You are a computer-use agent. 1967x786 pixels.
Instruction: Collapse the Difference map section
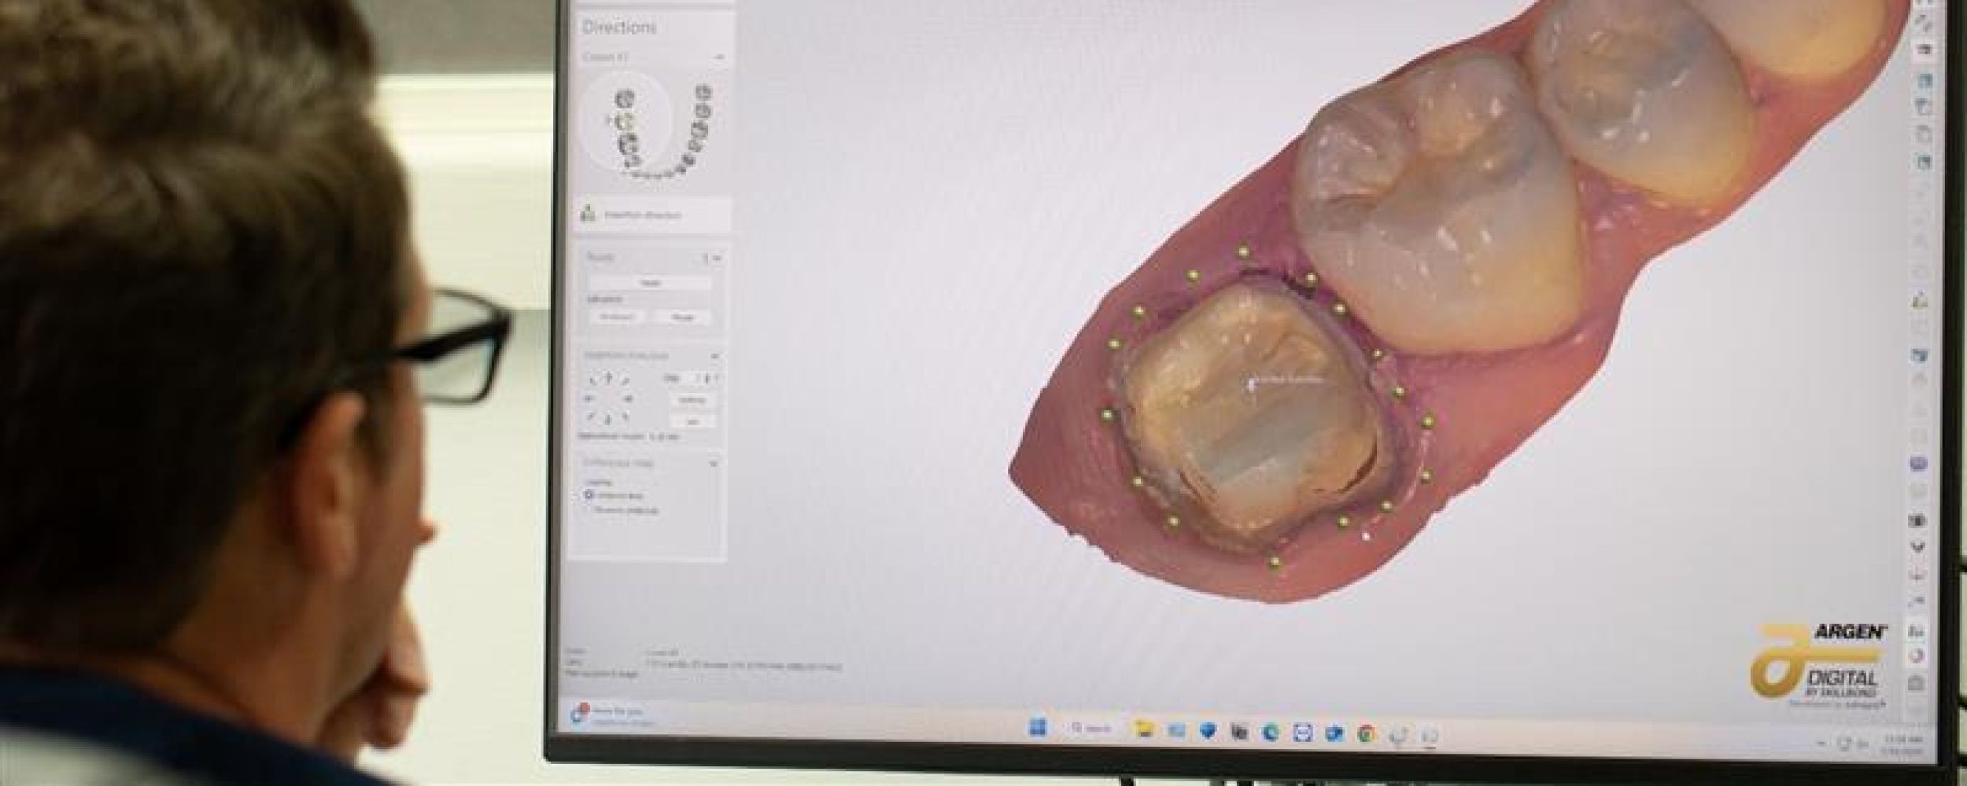[x=714, y=463]
